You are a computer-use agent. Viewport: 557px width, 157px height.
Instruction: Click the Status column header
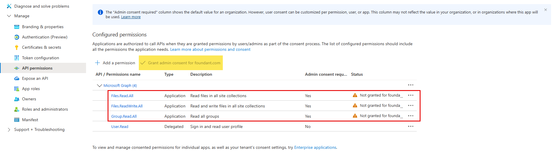[x=357, y=74]
